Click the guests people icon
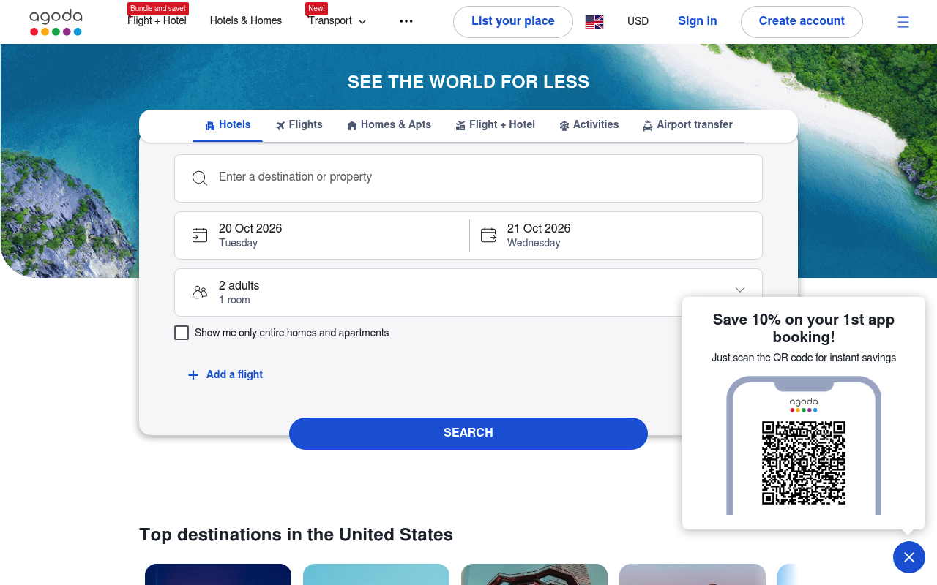The image size is (937, 585). pos(200,292)
